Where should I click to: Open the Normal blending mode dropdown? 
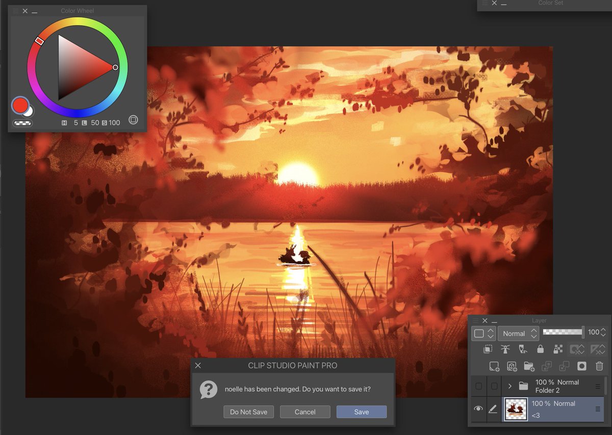coord(518,334)
